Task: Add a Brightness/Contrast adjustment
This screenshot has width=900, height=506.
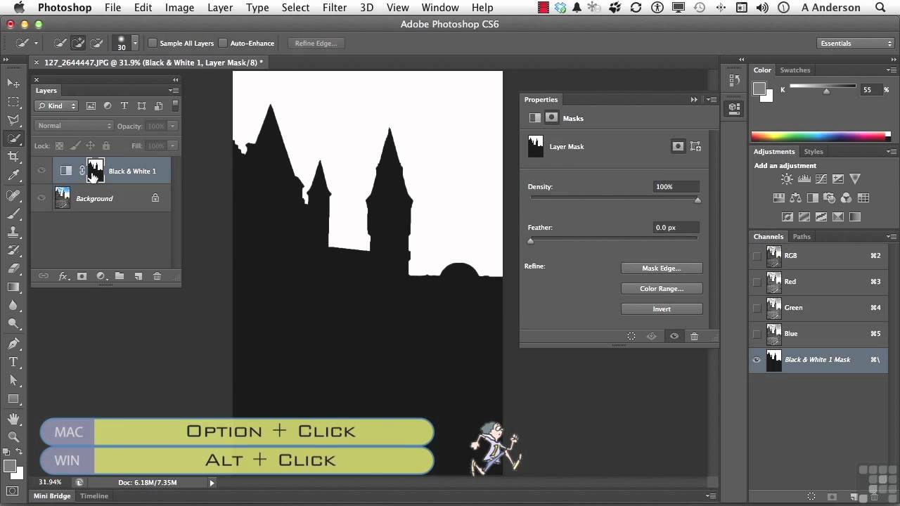Action: tap(787, 179)
